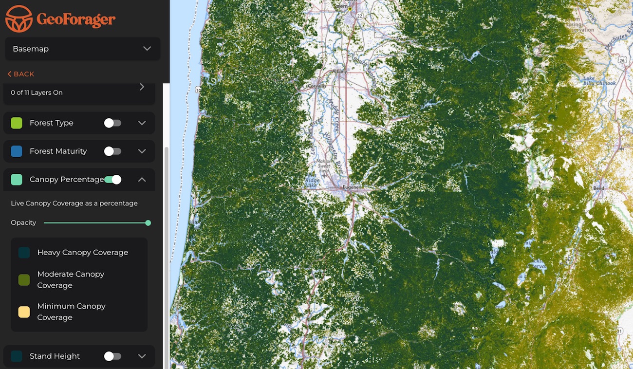Expand the Forest Type section chevron

coord(142,123)
